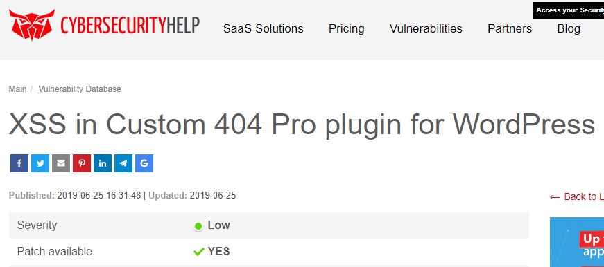Open the Vulnerabilities menu item
This screenshot has height=267, width=604.
(426, 29)
